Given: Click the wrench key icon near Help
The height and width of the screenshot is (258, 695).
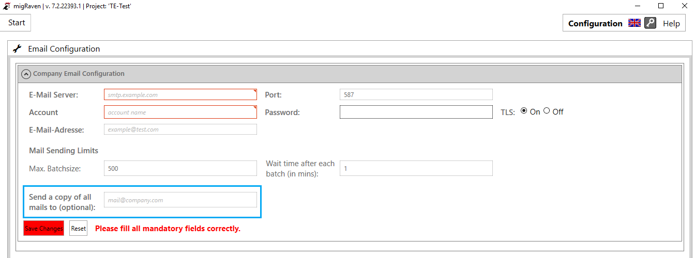Looking at the screenshot, I should pyautogui.click(x=650, y=23).
